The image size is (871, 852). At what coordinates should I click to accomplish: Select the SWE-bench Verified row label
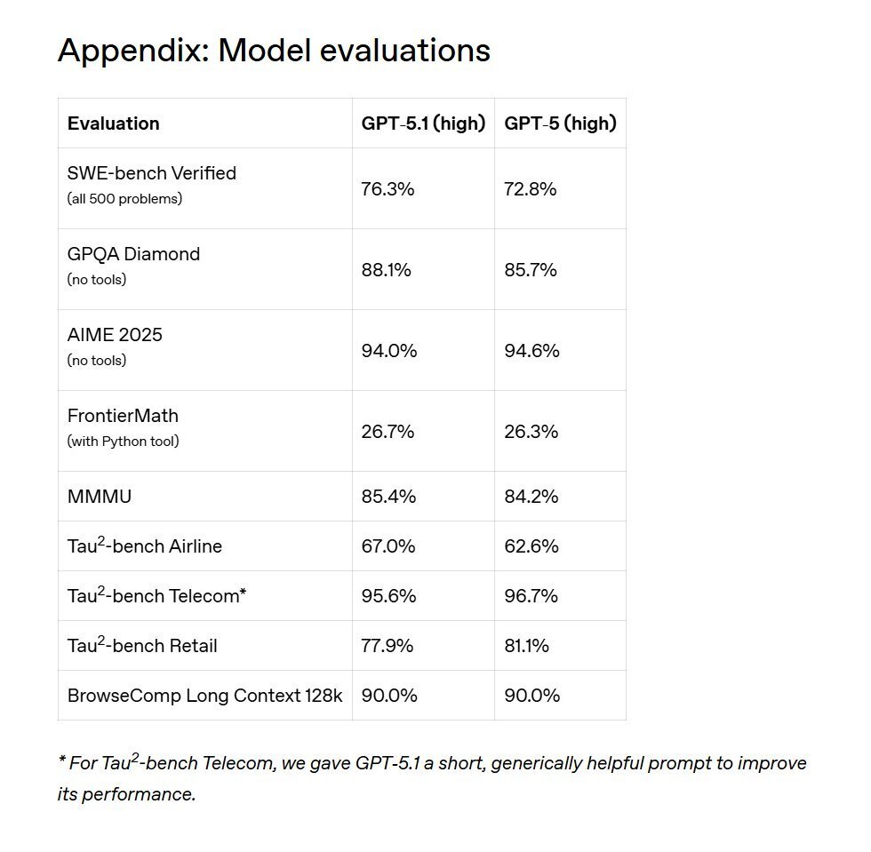pyautogui.click(x=152, y=173)
